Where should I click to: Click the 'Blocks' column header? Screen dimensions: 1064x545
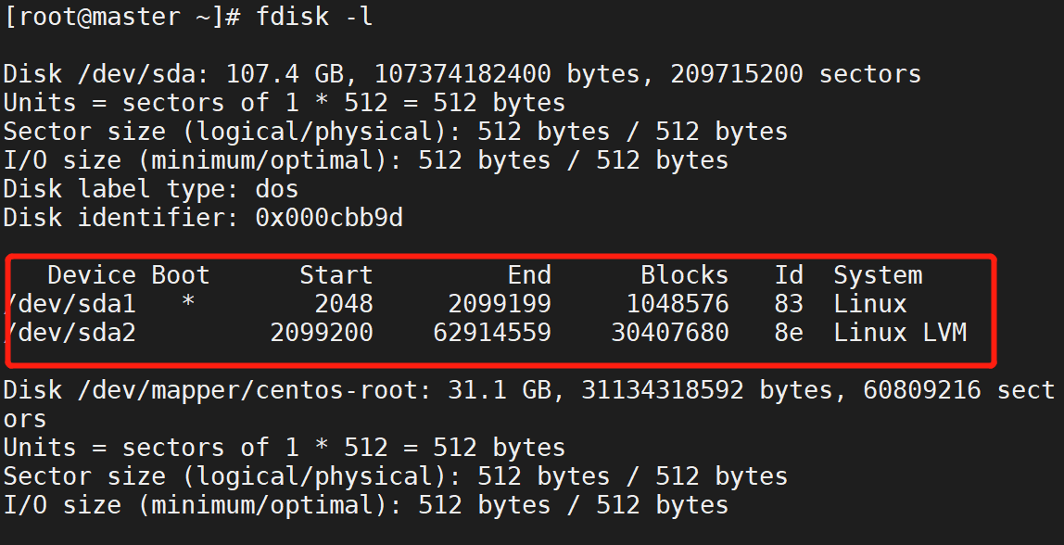[x=684, y=275]
